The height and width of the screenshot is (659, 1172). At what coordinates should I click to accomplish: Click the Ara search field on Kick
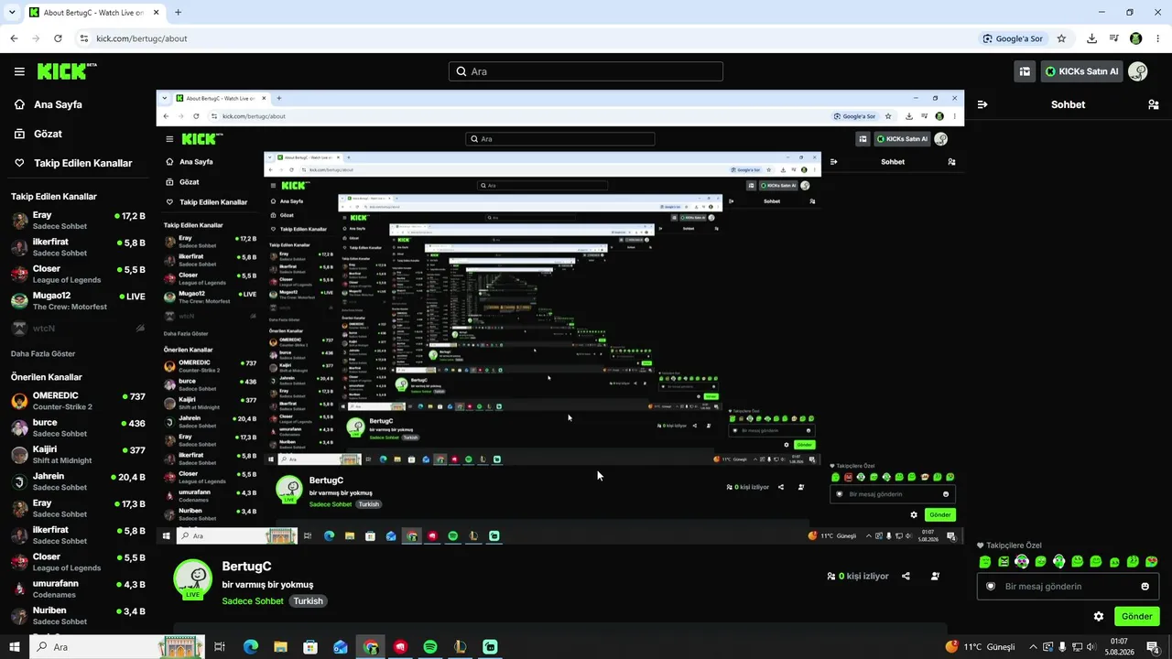(x=586, y=71)
